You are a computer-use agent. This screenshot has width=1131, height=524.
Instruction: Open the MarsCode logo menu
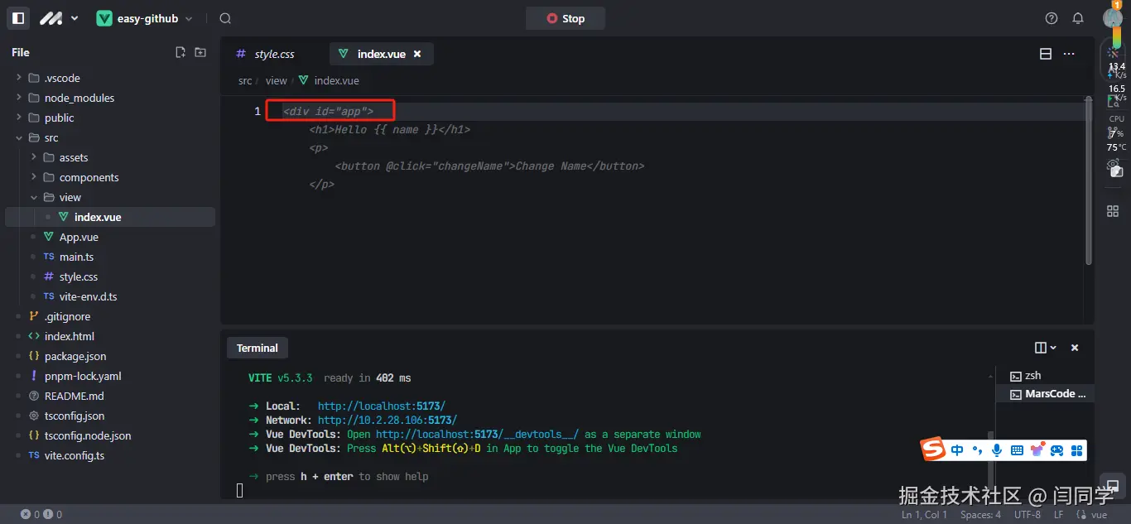click(x=59, y=18)
